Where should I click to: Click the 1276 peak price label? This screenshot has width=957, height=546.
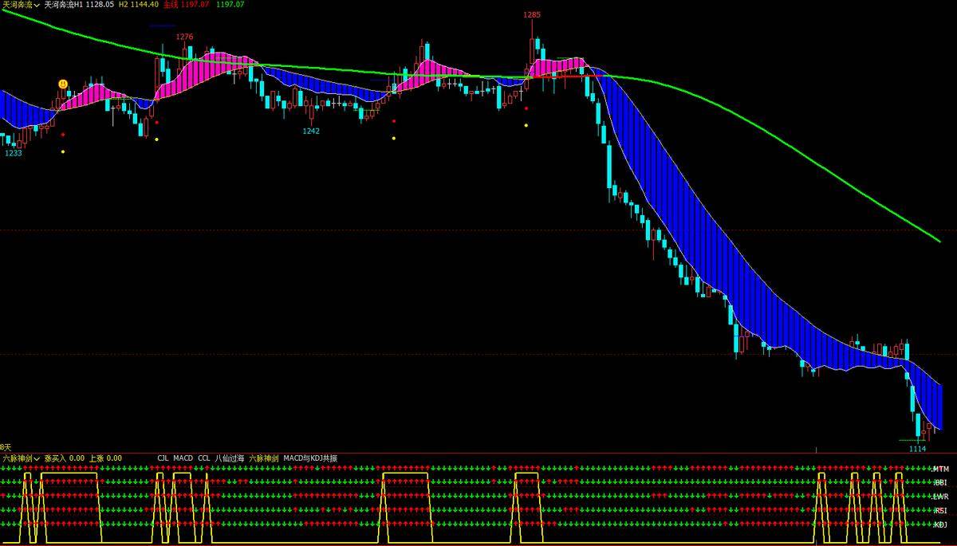pyautogui.click(x=184, y=37)
